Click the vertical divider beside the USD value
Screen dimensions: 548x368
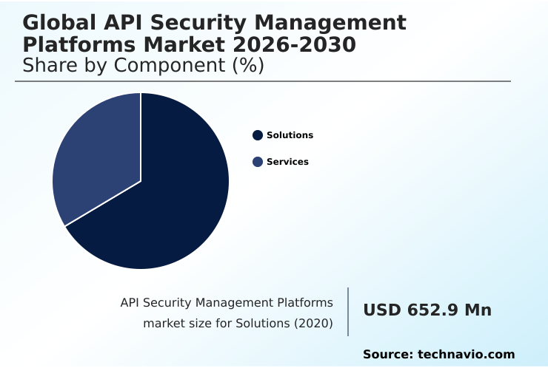[348, 312]
